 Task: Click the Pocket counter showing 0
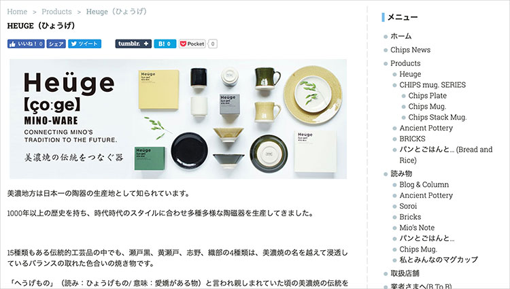[213, 44]
